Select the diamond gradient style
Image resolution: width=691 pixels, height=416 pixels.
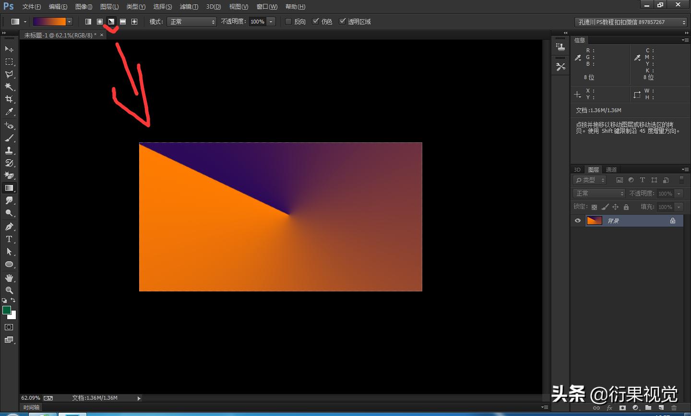tap(134, 21)
